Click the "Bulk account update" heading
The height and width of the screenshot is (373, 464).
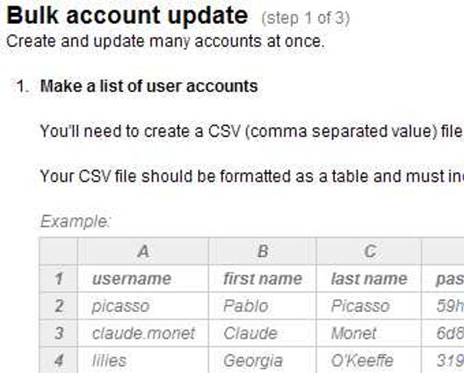click(x=127, y=15)
